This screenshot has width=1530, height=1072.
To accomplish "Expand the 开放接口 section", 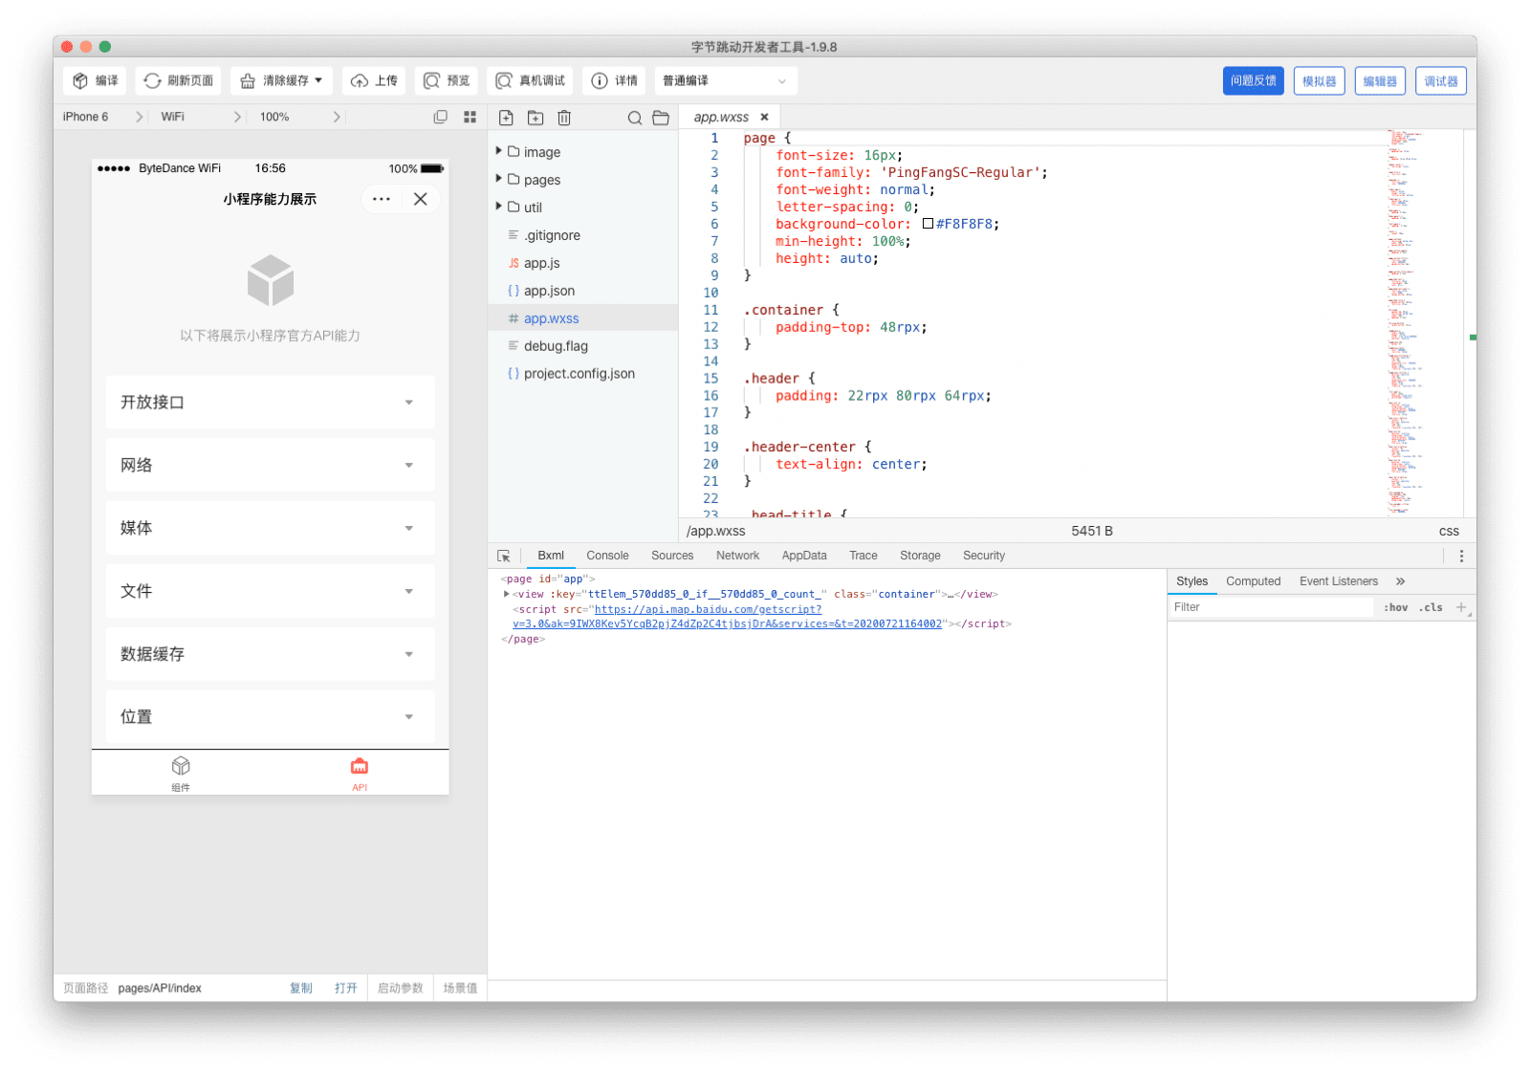I will 270,403.
